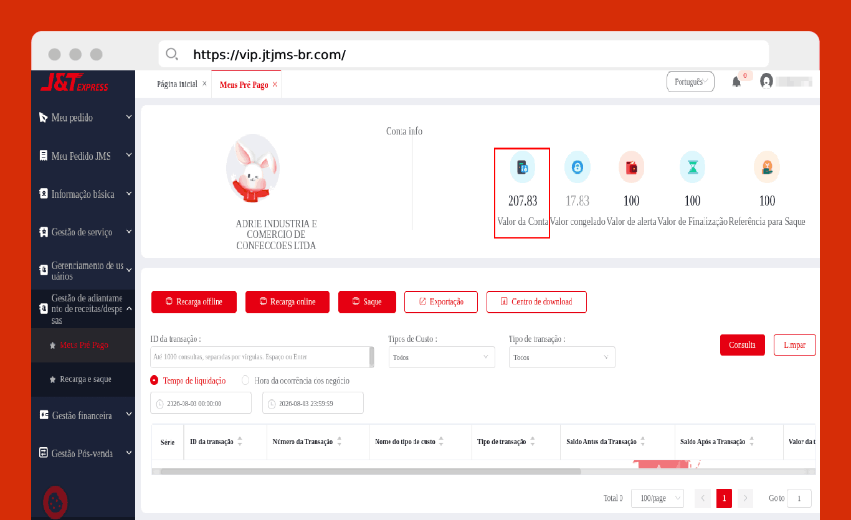Click the Gestão financeira sidebar icon
Screen dimensions: 851x520
click(x=43, y=415)
